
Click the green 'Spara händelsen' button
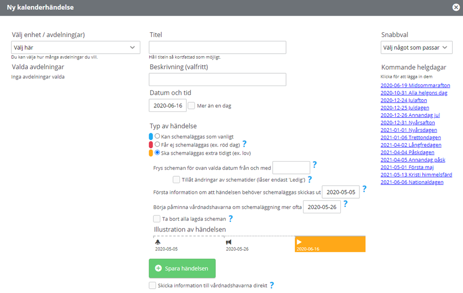coord(182,268)
